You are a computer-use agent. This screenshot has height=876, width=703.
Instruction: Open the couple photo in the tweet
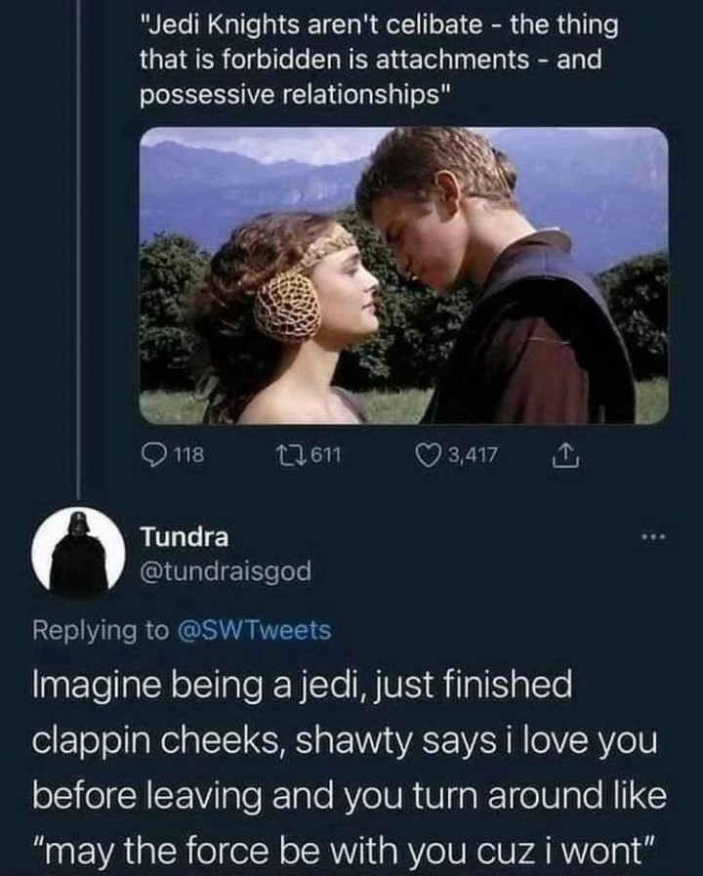(404, 275)
